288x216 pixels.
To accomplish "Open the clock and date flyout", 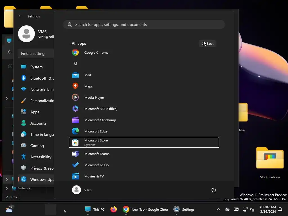I will 267,209.
